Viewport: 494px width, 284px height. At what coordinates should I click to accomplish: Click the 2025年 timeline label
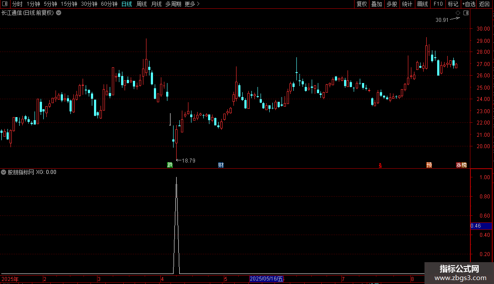tap(10, 279)
